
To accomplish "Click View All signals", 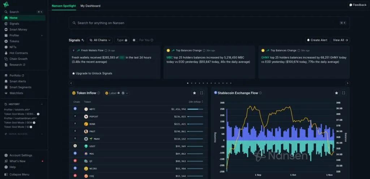I will (x=340, y=40).
